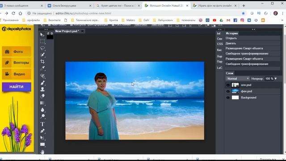The height and width of the screenshot is (161, 286).
Task: Select the Healing Brush tool
Action: 42,76
